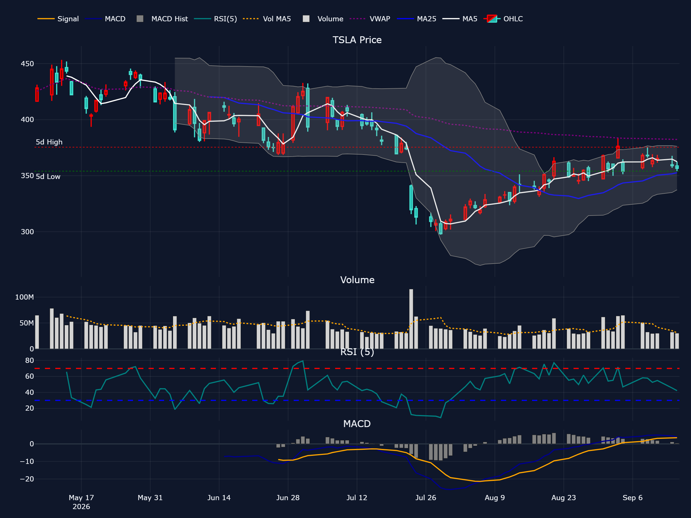
Task: Click the 50M volume axis tick
Action: (x=26, y=323)
